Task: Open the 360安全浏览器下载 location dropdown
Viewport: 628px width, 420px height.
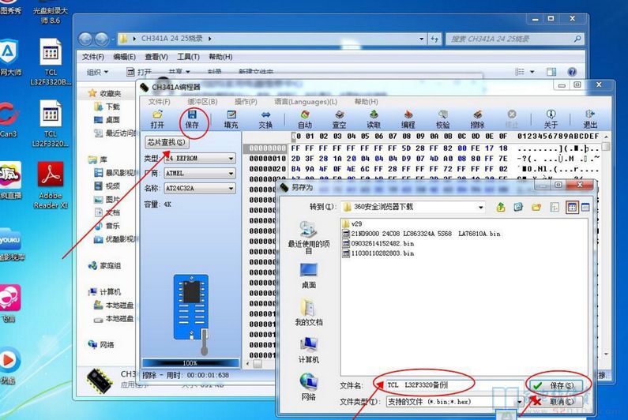Action: point(479,207)
